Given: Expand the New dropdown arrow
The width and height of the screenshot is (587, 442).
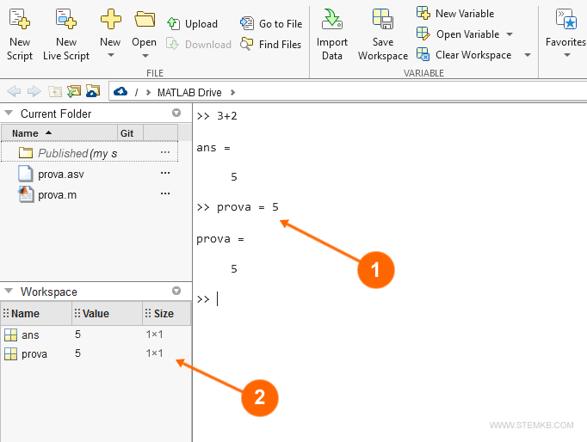Looking at the screenshot, I should (110, 56).
